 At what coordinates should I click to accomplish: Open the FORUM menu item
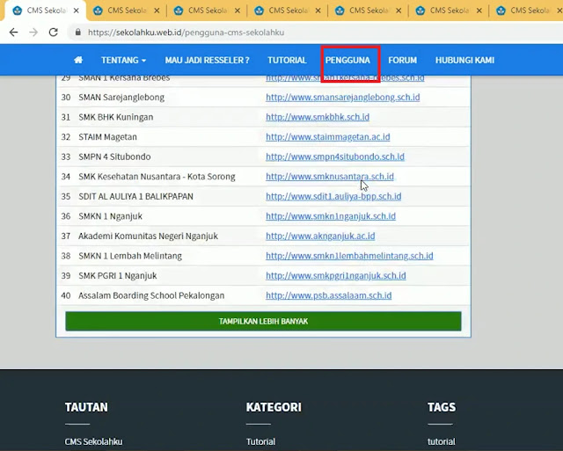coord(403,60)
